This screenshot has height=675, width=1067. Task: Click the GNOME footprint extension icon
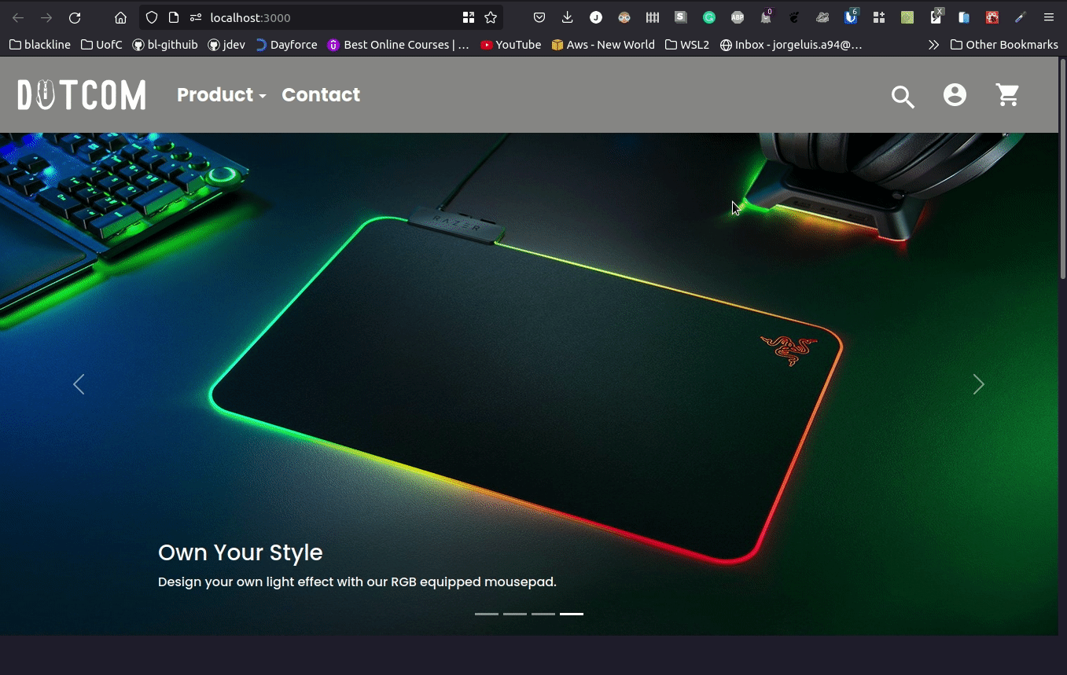[x=794, y=17]
